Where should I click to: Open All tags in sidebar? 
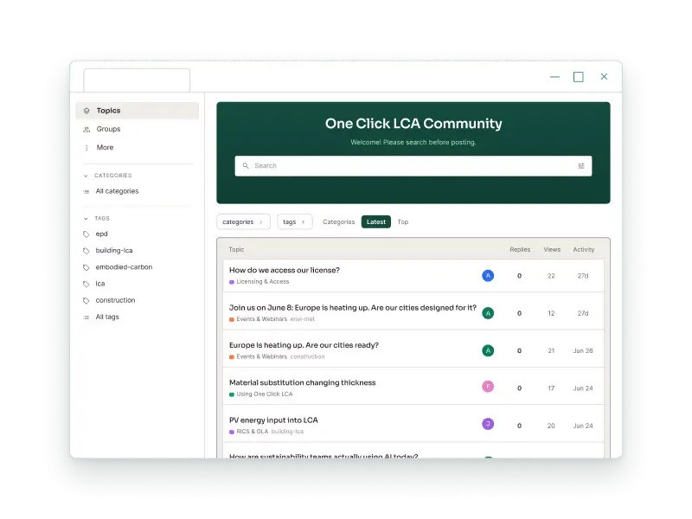tap(107, 317)
